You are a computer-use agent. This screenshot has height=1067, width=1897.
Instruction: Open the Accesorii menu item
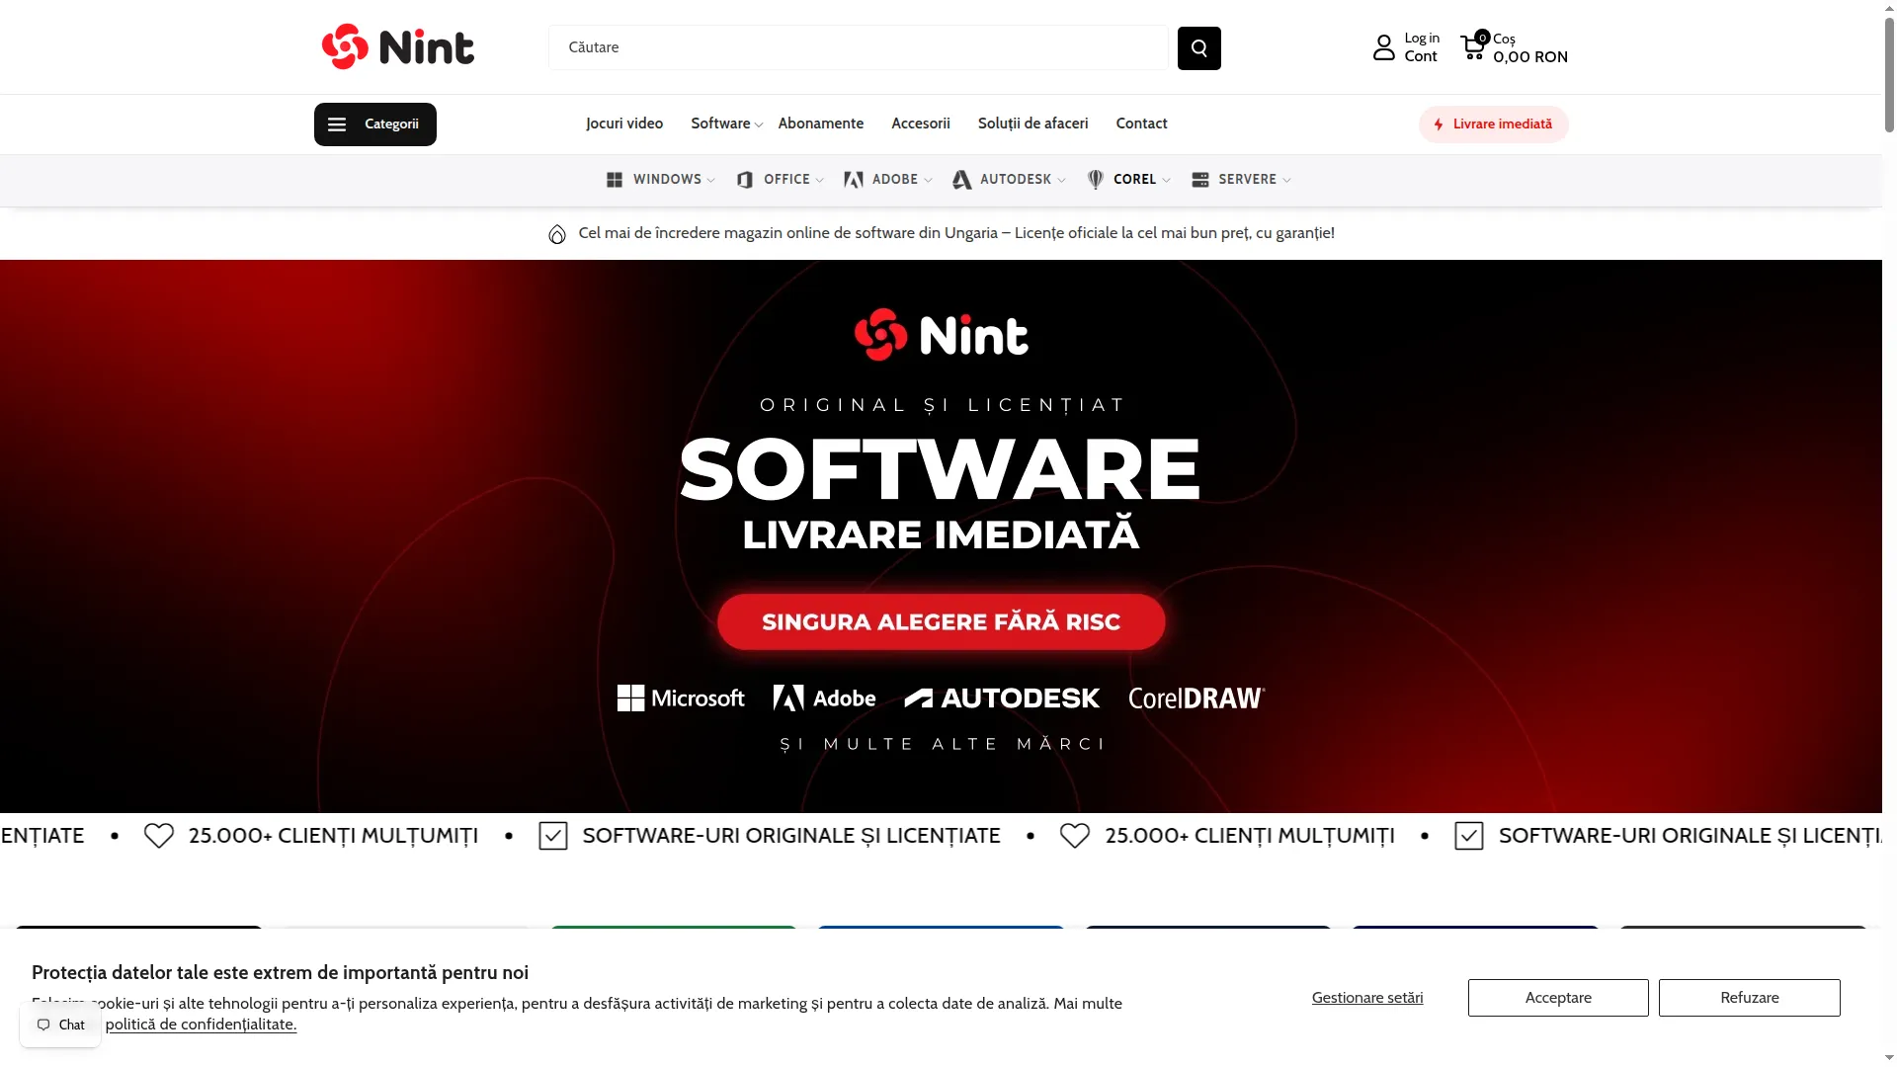pyautogui.click(x=921, y=123)
